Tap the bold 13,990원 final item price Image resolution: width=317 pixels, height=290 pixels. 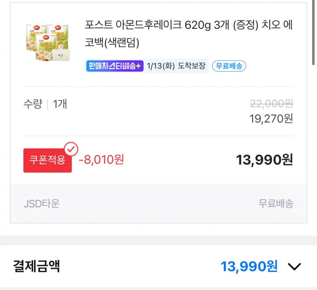264,160
